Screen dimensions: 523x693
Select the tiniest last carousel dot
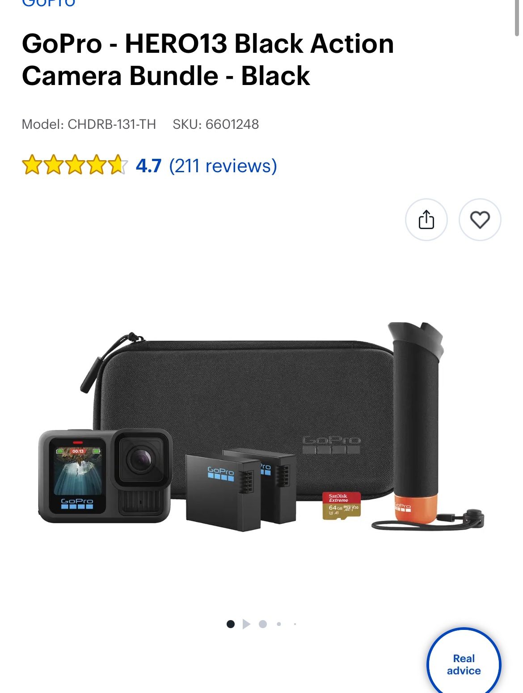click(295, 624)
